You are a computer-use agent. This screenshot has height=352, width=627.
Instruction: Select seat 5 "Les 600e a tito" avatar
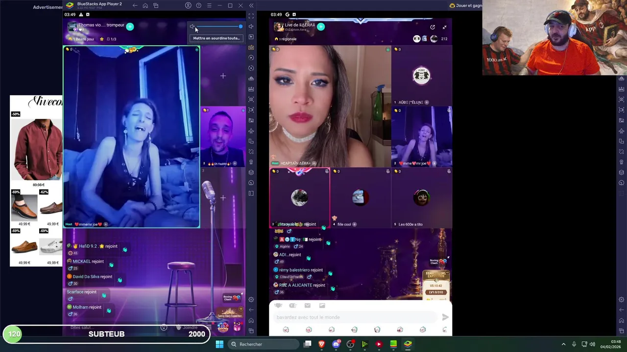click(421, 197)
